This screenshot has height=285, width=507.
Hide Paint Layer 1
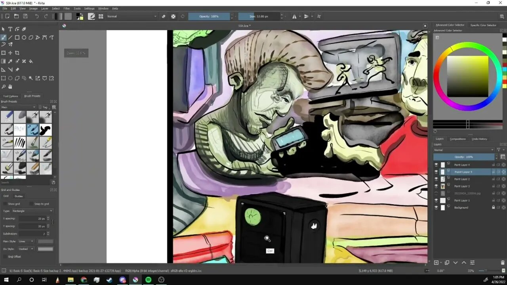[436, 200]
